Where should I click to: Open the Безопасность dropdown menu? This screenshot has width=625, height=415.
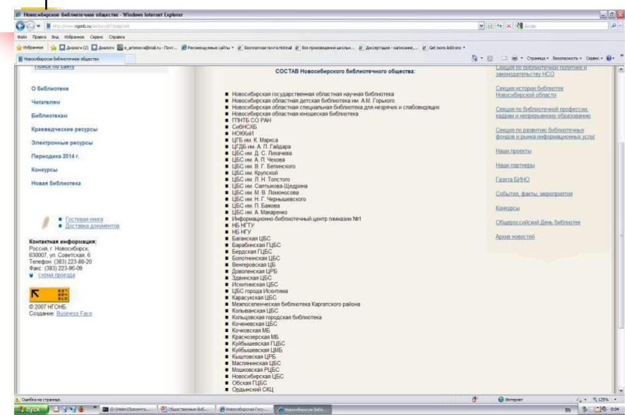coord(567,58)
